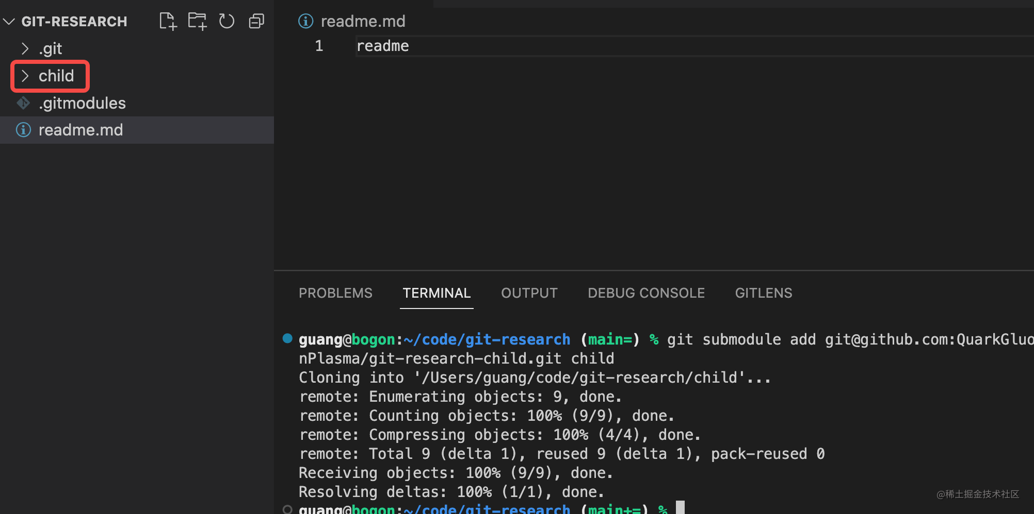Select readme.md in the Explorer
The height and width of the screenshot is (514, 1034).
pos(81,130)
